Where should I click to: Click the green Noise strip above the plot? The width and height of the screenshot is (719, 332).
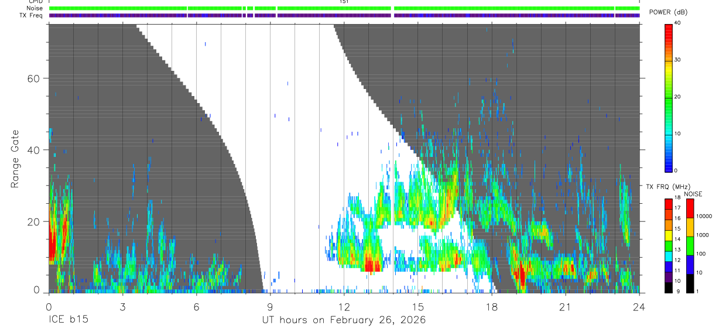(344, 8)
